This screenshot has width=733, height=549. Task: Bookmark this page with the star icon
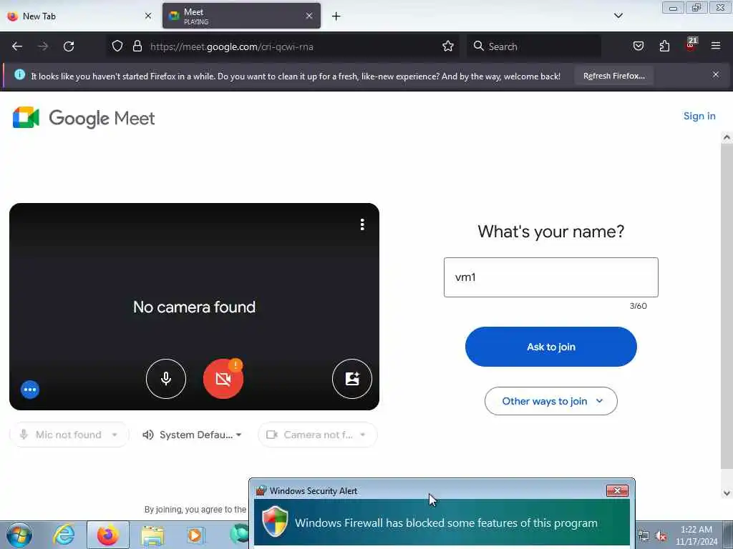tap(448, 46)
